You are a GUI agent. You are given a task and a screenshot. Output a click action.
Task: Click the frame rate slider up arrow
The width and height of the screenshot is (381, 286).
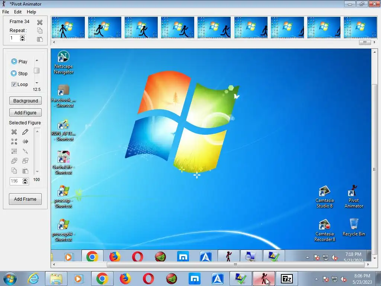(x=37, y=60)
